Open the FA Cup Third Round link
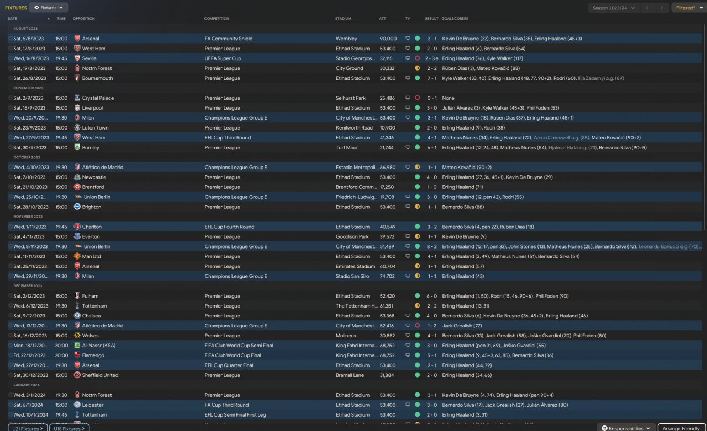Image resolution: width=707 pixels, height=431 pixels. click(227, 406)
